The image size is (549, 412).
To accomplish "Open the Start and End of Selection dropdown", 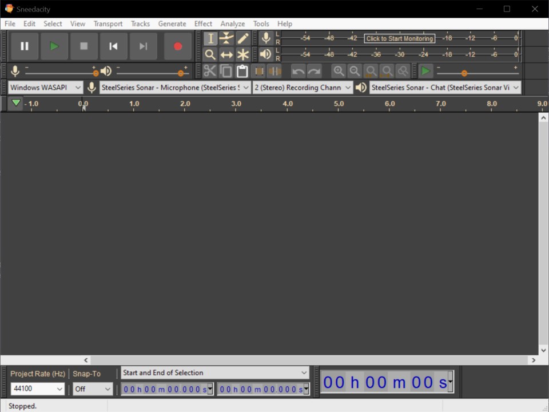I will [215, 373].
